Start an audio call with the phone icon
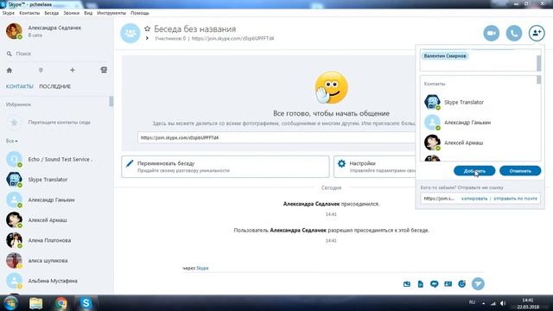 [514, 33]
